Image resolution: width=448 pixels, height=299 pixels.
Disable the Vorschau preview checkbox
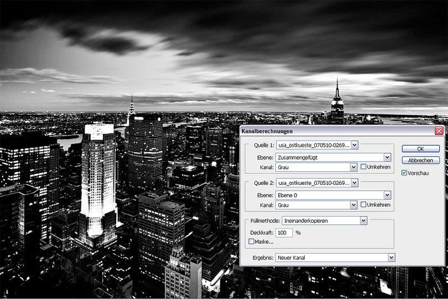point(404,173)
